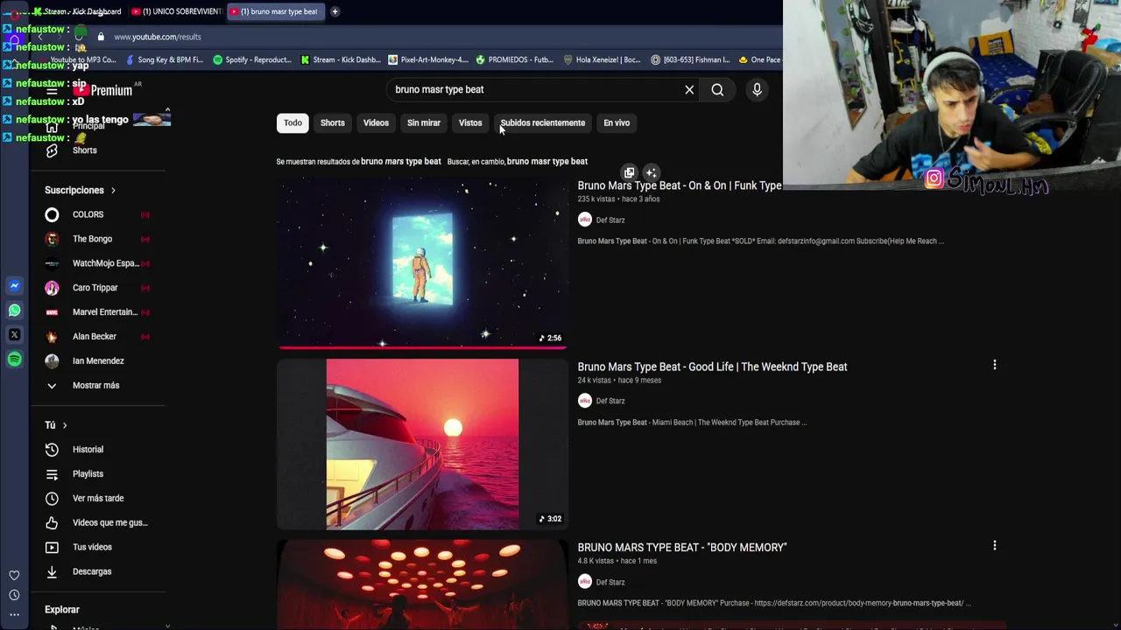Clear the search box with the X
Screen dimensions: 1121x630
[x=689, y=89]
